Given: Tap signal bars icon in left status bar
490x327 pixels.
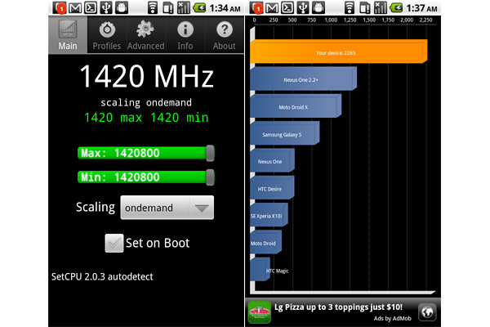Looking at the screenshot, I should (184, 8).
